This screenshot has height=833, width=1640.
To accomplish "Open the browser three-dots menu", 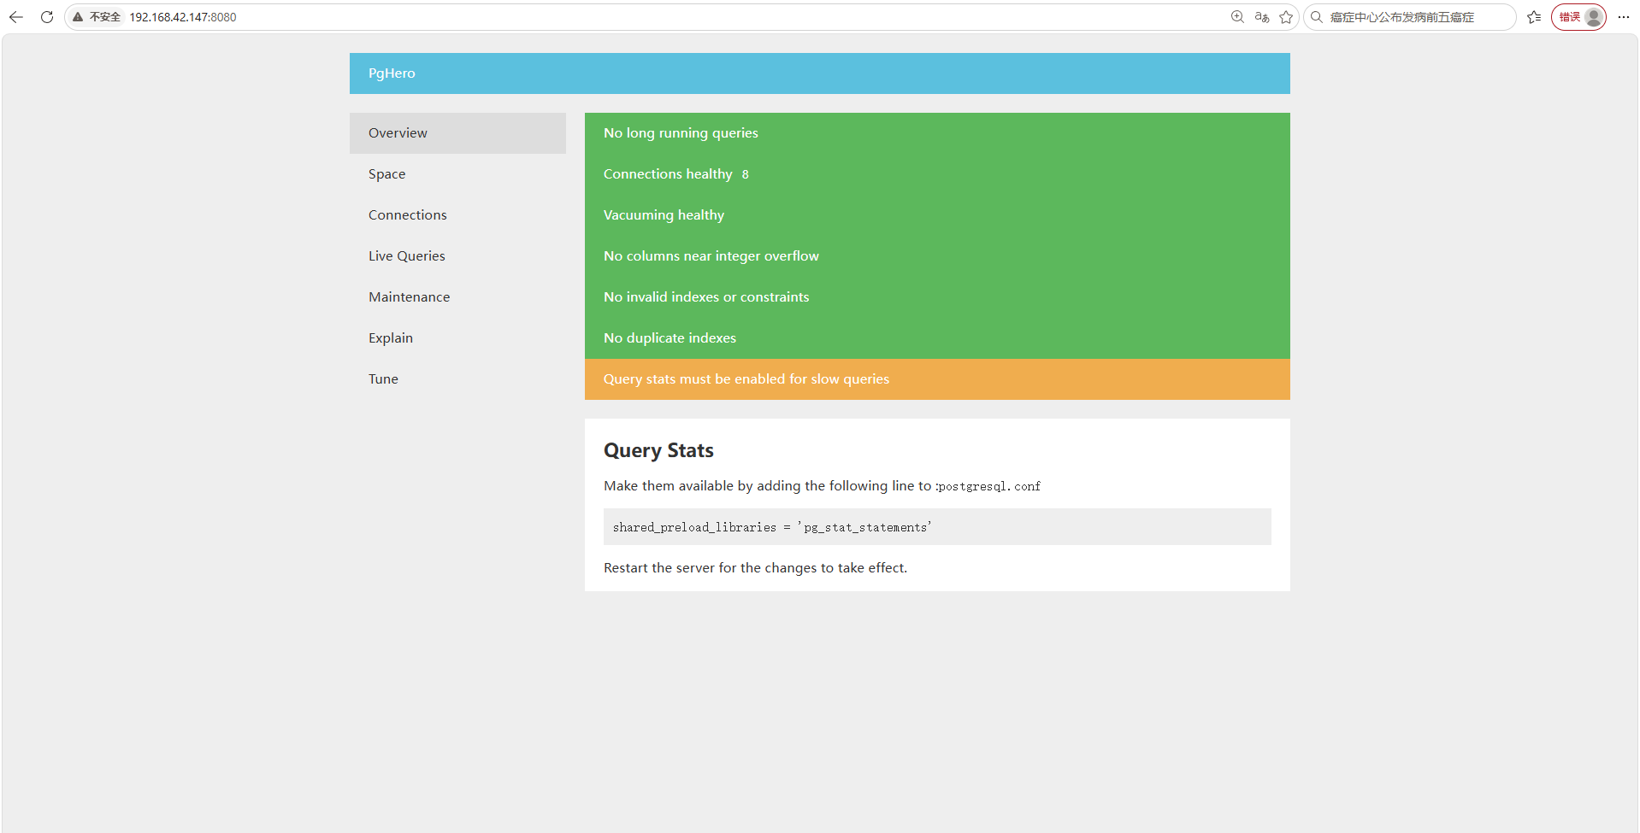I will tap(1624, 17).
